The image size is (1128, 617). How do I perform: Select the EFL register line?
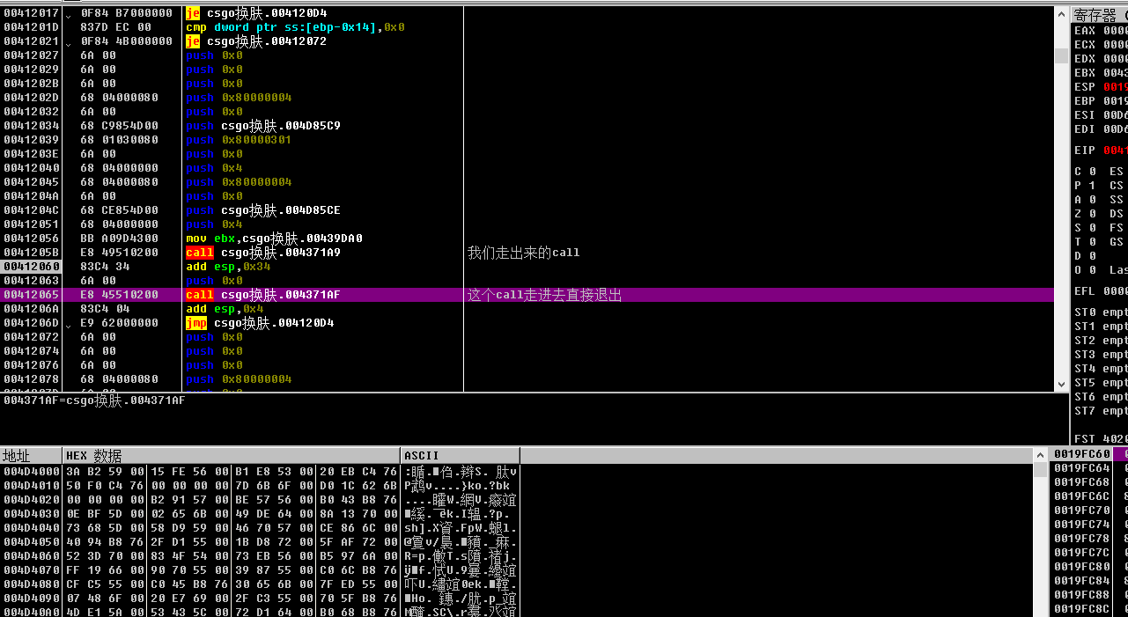pyautogui.click(x=1101, y=291)
